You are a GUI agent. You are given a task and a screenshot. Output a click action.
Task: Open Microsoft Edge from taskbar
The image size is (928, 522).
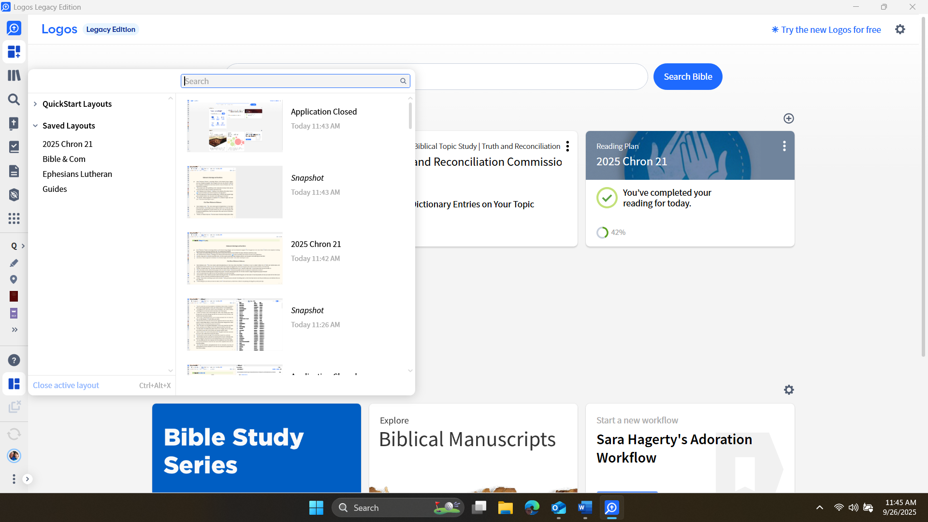point(532,507)
